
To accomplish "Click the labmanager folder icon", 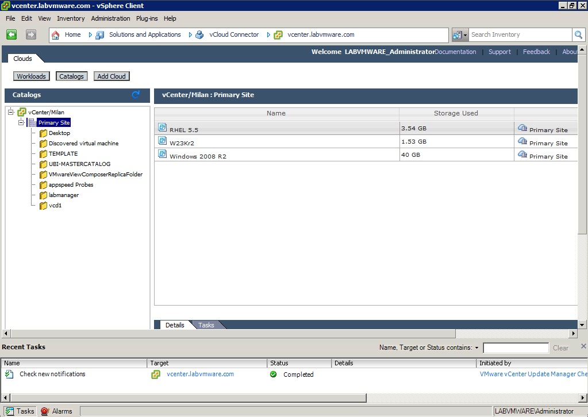I will (x=43, y=195).
